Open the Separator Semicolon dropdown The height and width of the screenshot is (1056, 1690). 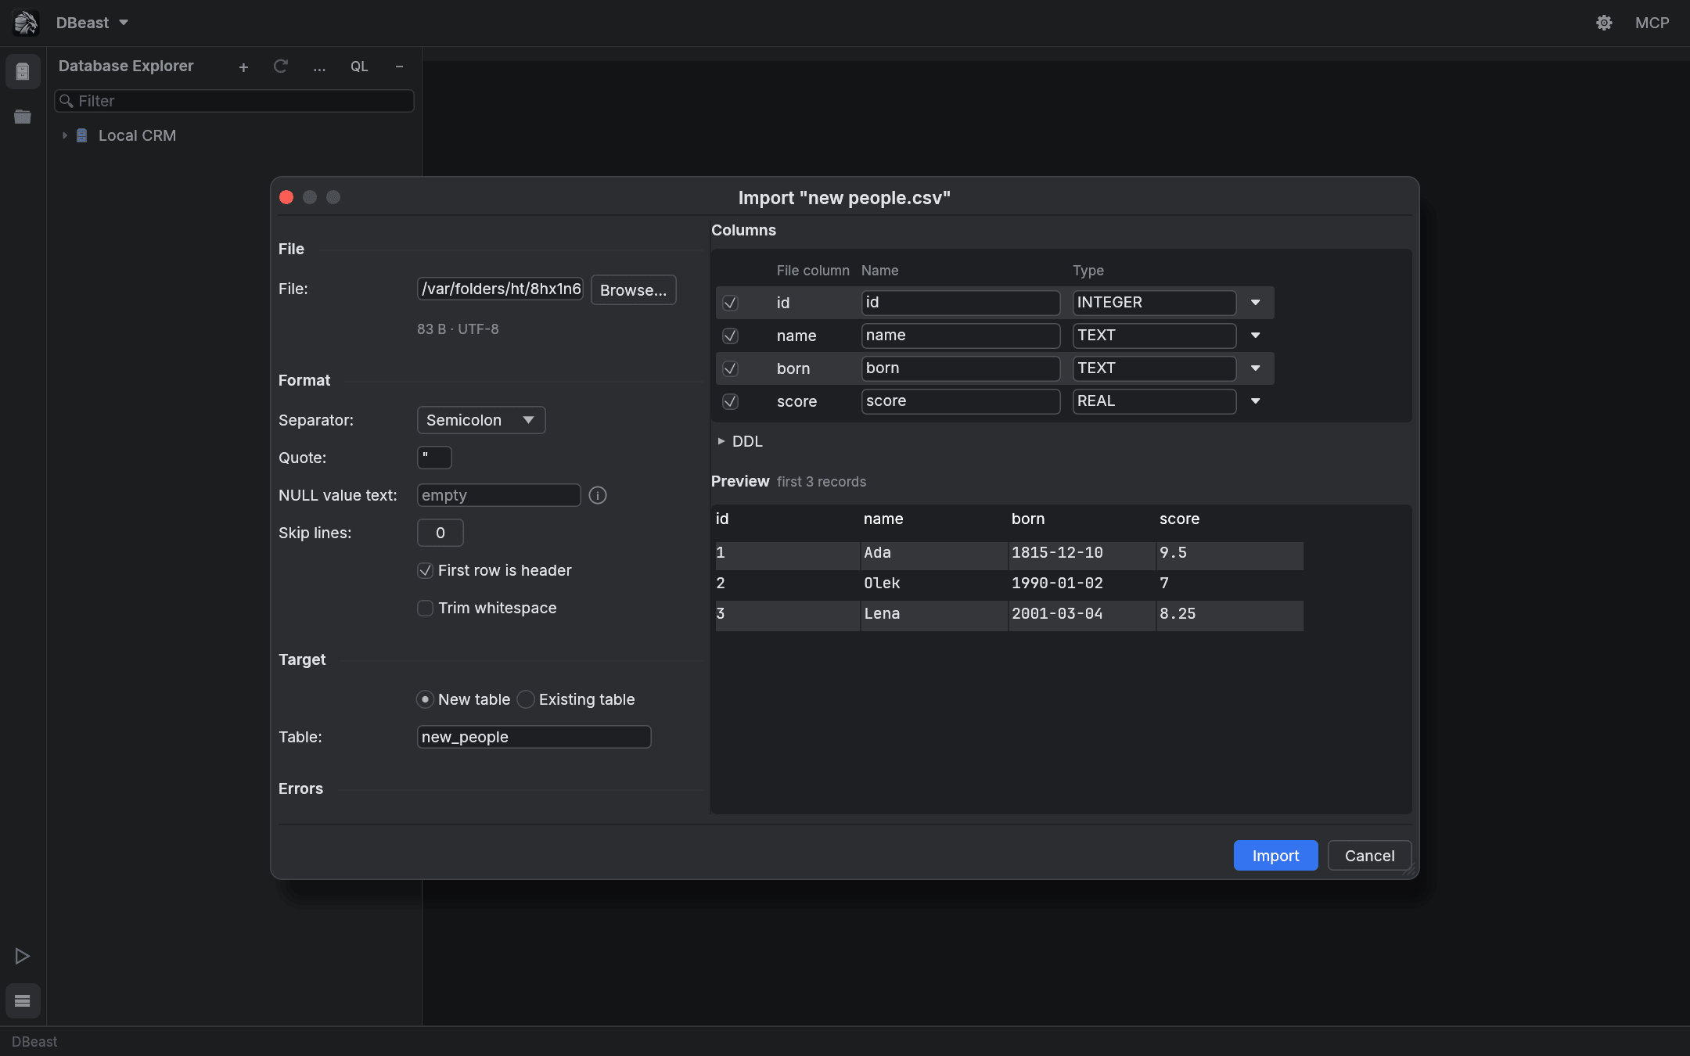481,420
